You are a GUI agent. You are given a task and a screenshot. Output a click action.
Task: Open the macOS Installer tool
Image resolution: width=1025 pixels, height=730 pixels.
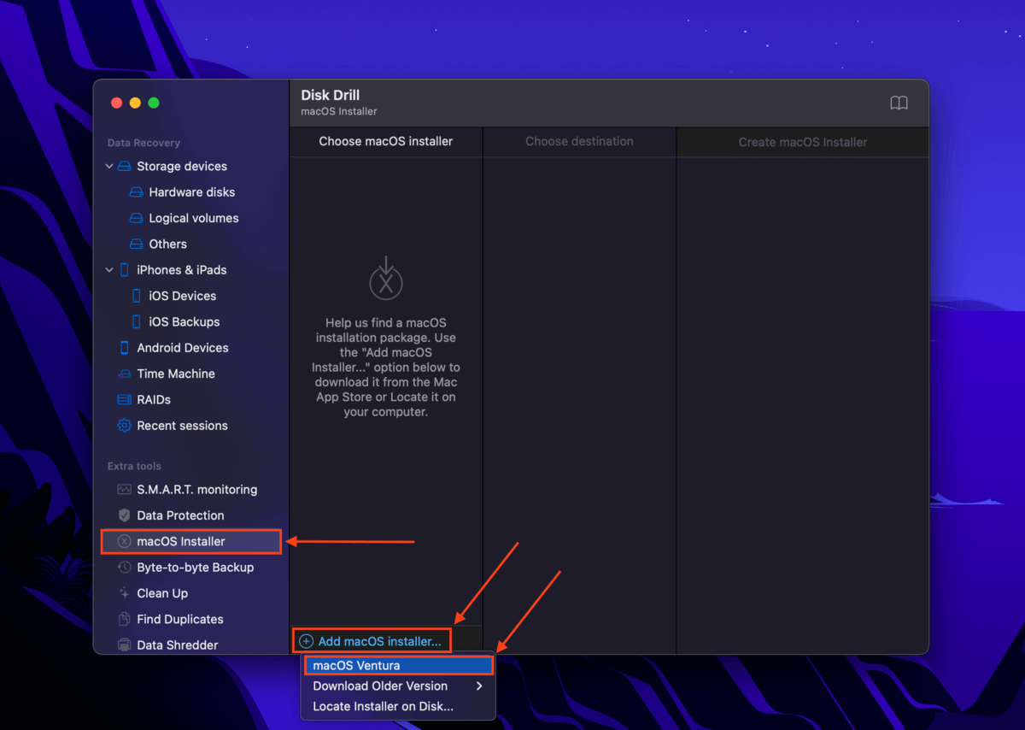point(181,541)
